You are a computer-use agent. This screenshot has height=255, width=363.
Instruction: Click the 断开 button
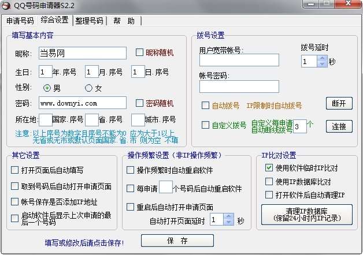pyautogui.click(x=339, y=103)
